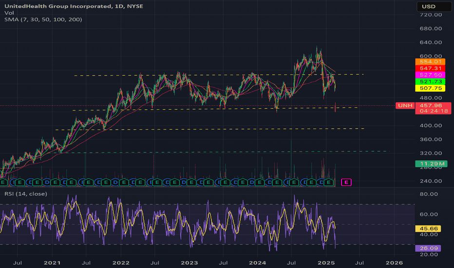The height and width of the screenshot is (268, 454).
Task: Click the pink upcoming earnings E marker
Action: pos(346,182)
